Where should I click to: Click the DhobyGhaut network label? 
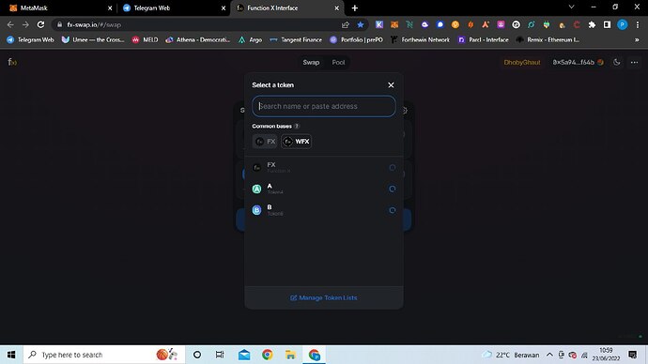coord(522,62)
